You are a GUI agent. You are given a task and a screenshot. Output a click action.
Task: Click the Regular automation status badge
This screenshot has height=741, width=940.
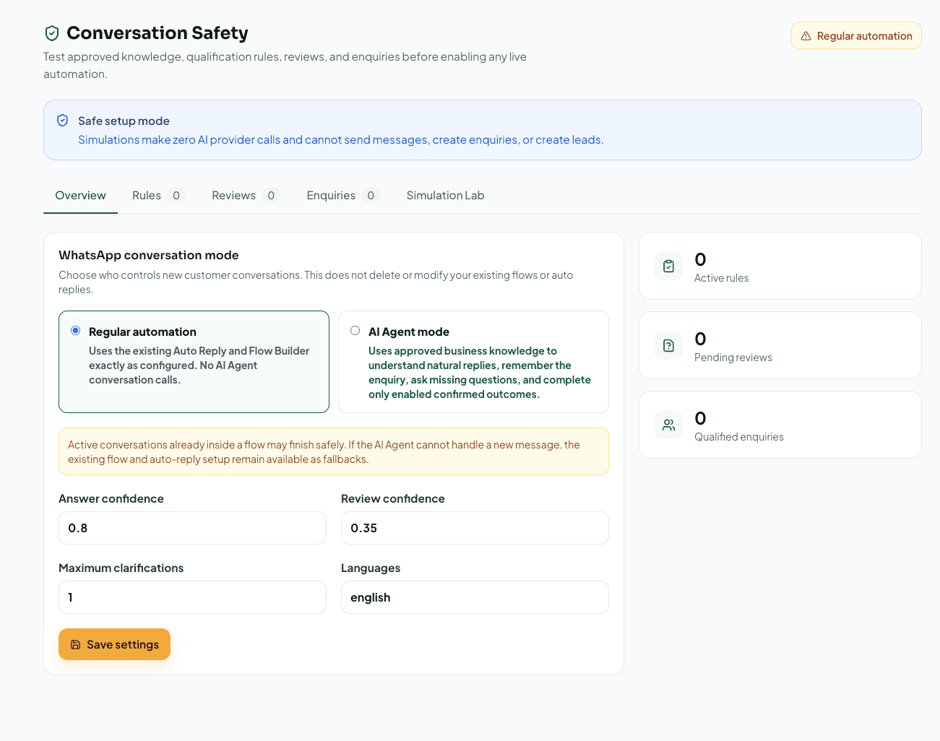(856, 36)
